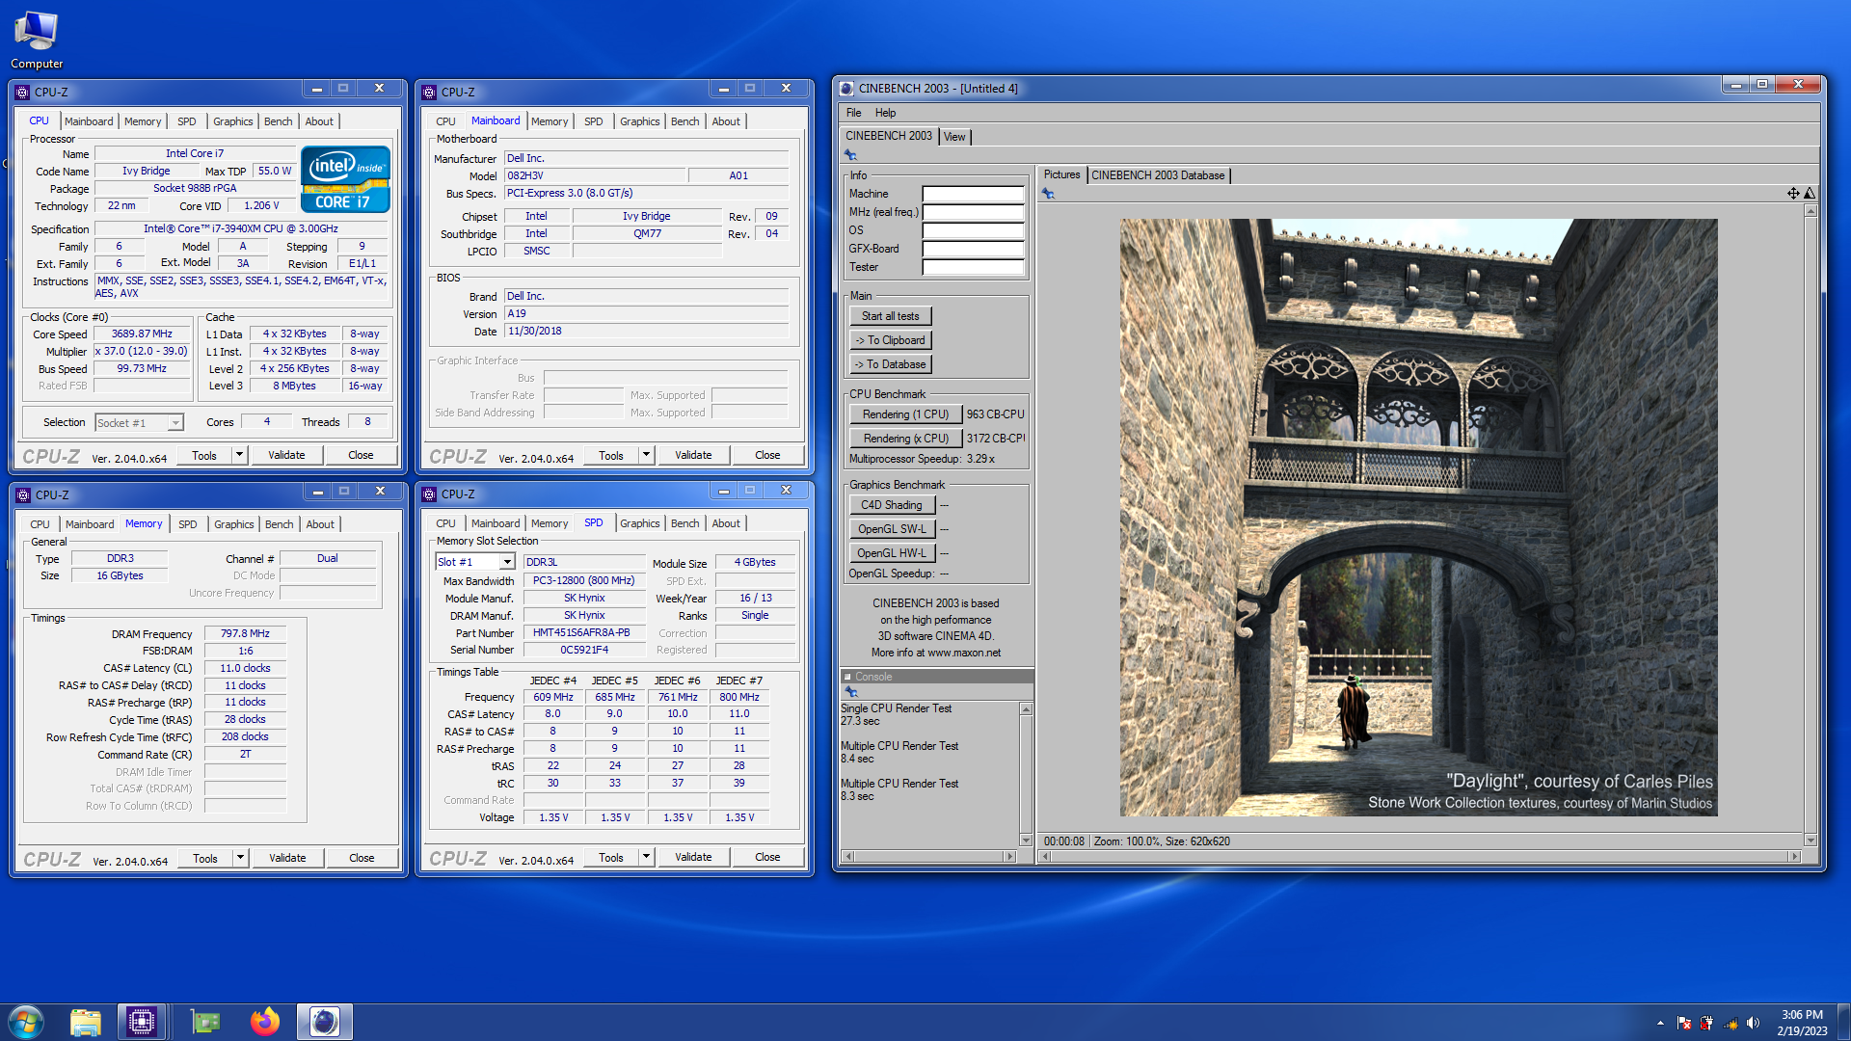Click the Console vertical scrollbar down arrow
Screen dimensions: 1851x1041
(1026, 841)
